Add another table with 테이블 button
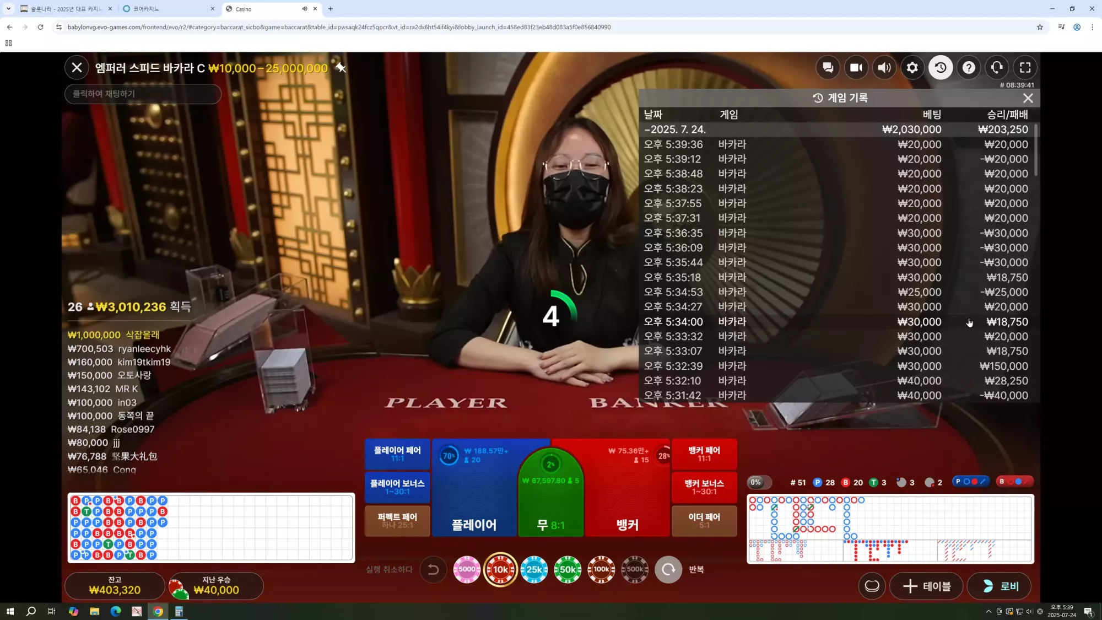This screenshot has width=1102, height=620. (x=927, y=586)
